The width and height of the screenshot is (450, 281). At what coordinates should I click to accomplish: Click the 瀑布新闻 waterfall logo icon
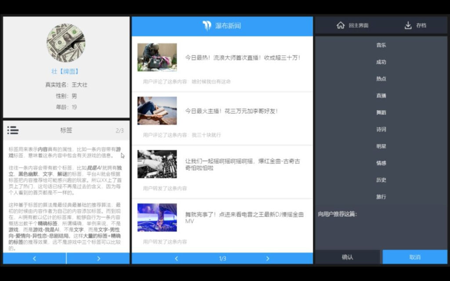point(207,25)
